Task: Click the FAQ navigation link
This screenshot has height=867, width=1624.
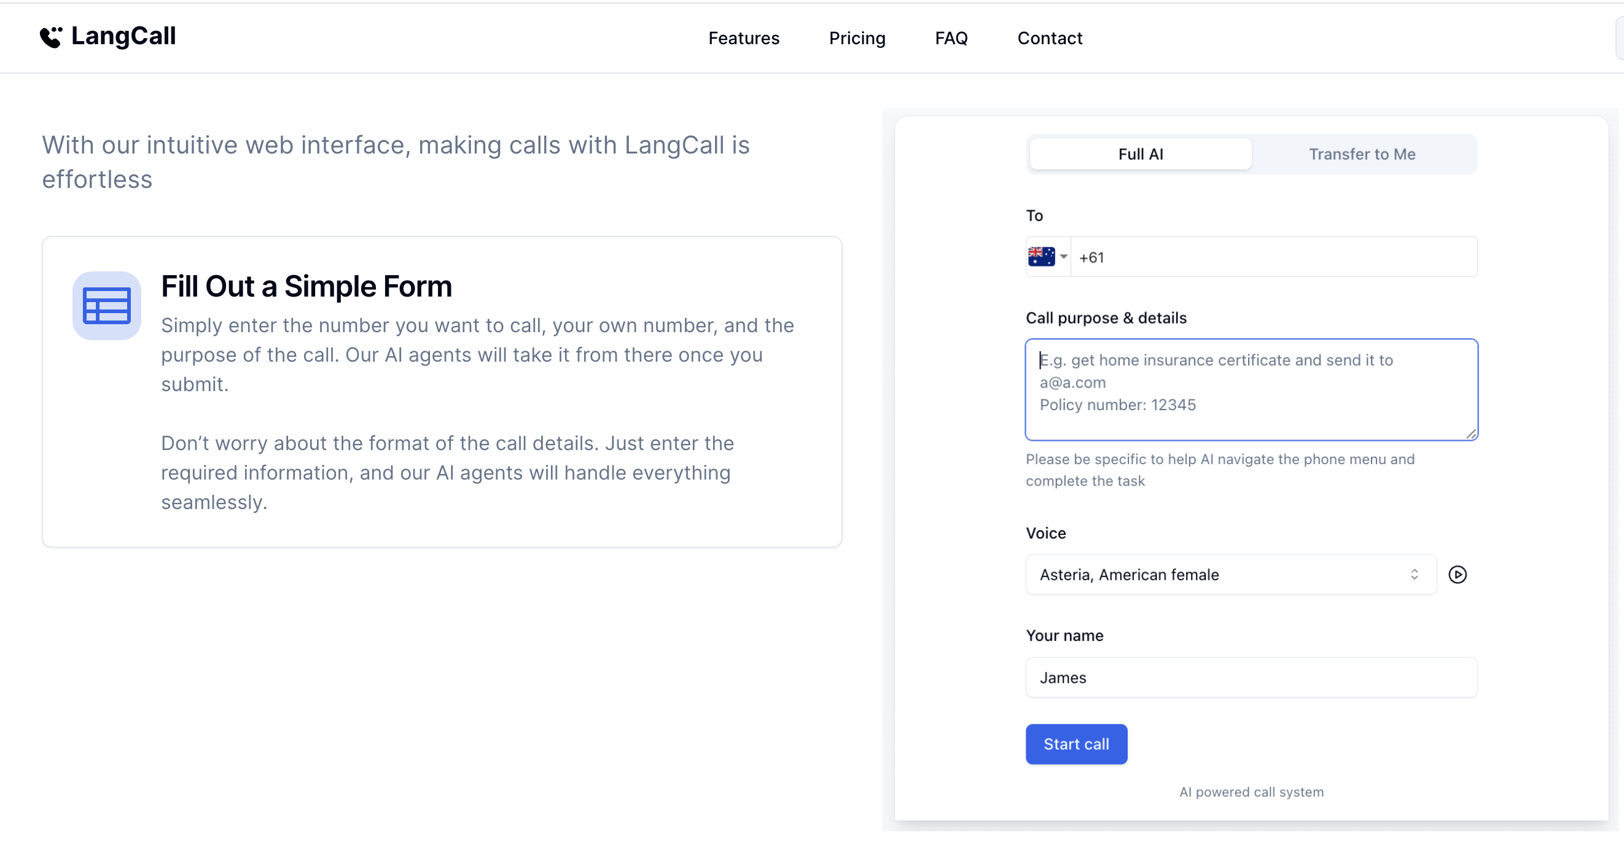Action: 951,37
